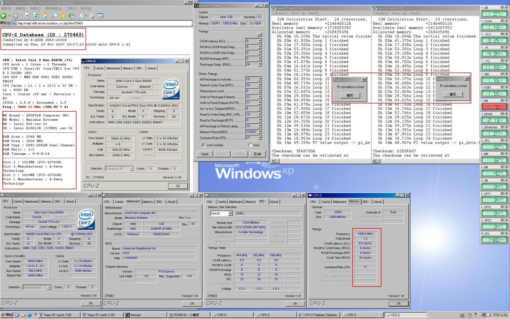Stop page loading in Internet Explorer
This screenshot has height=319, width=510.
(27, 16)
